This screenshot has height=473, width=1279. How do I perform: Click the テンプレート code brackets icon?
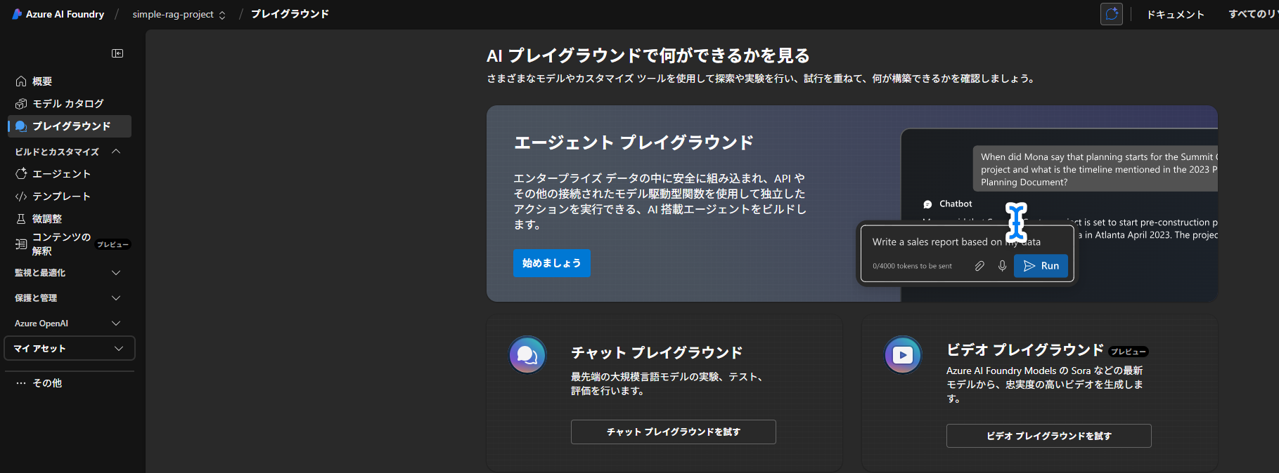(21, 196)
